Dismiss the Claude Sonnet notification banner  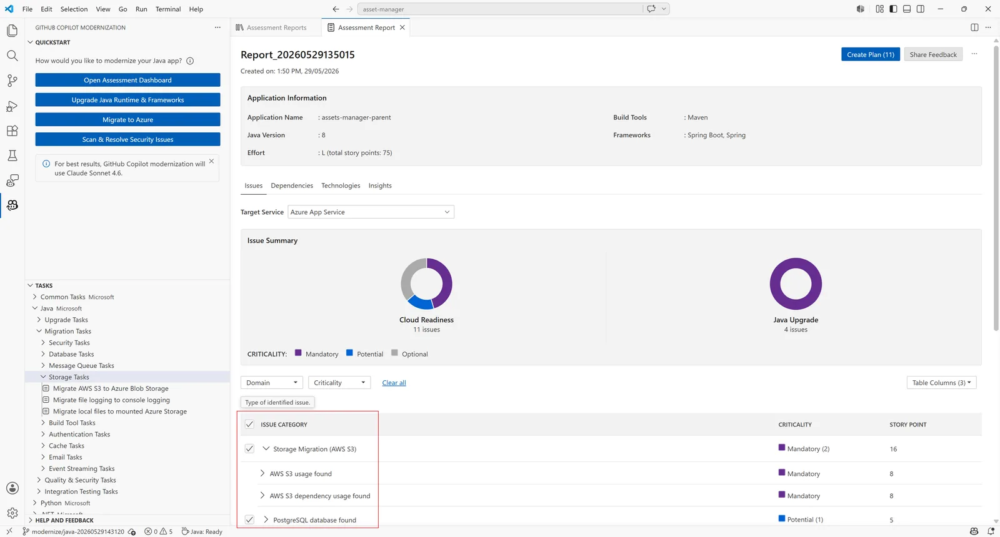click(x=211, y=161)
